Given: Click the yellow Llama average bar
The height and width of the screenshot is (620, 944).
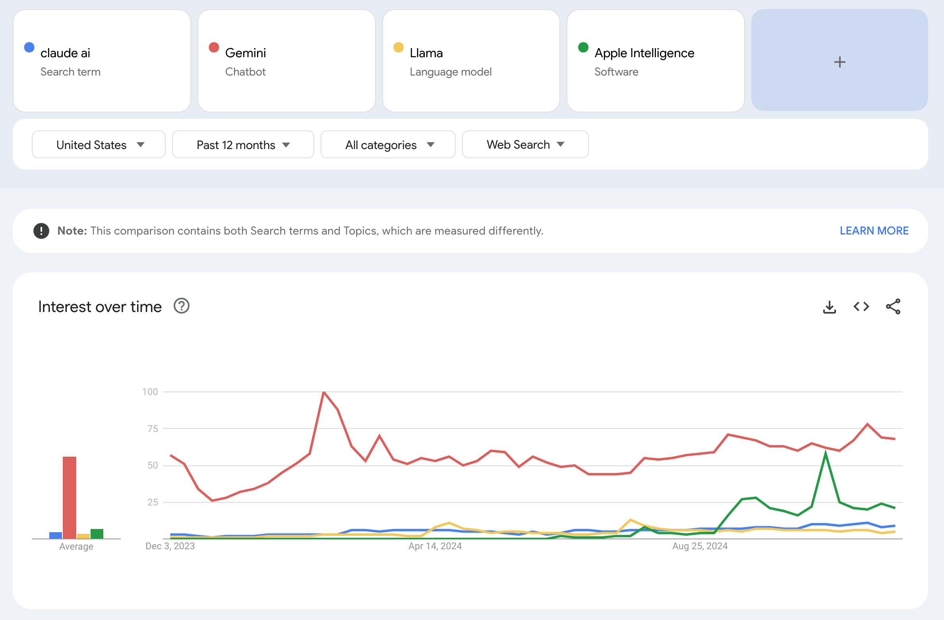Looking at the screenshot, I should 83,536.
